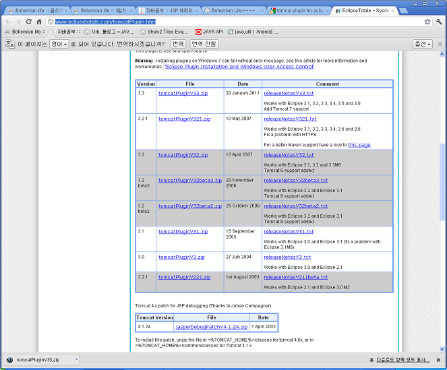
Task: Open releaseNotesV33.txt
Action: (x=289, y=93)
